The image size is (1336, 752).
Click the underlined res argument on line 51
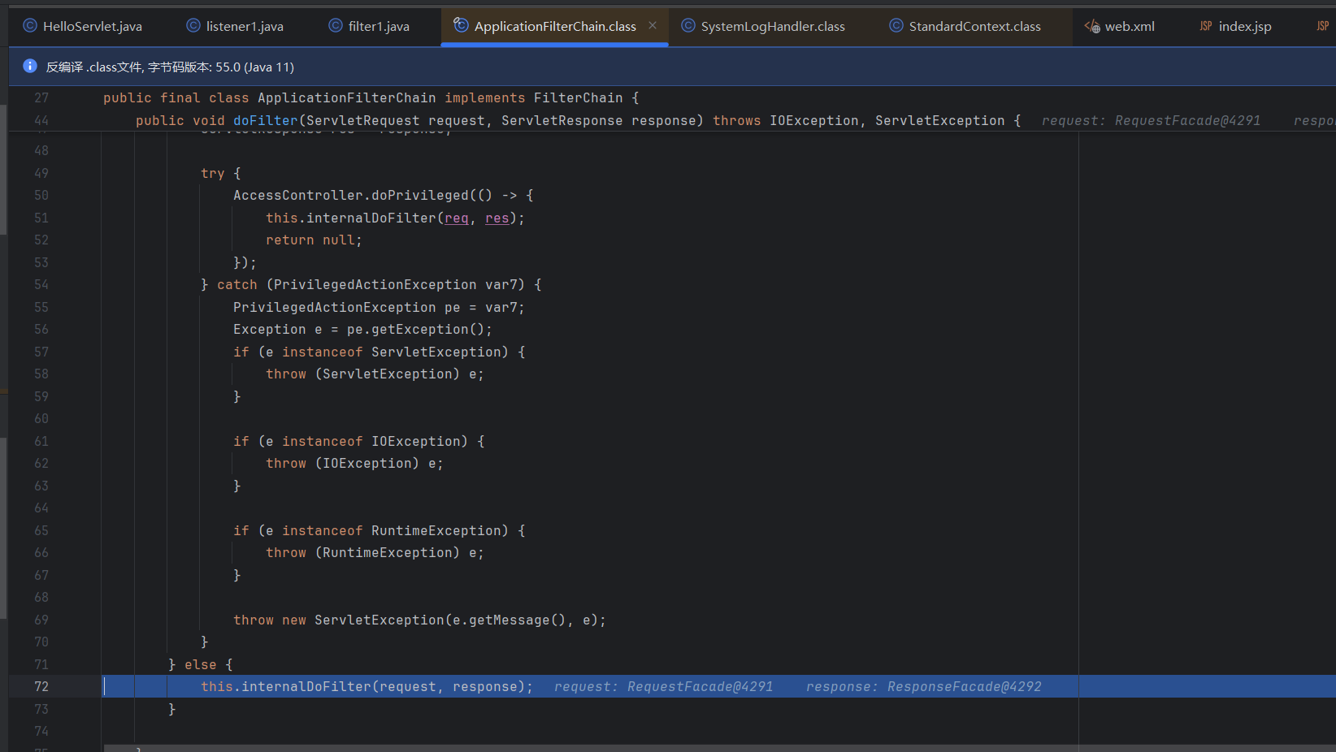(x=497, y=218)
